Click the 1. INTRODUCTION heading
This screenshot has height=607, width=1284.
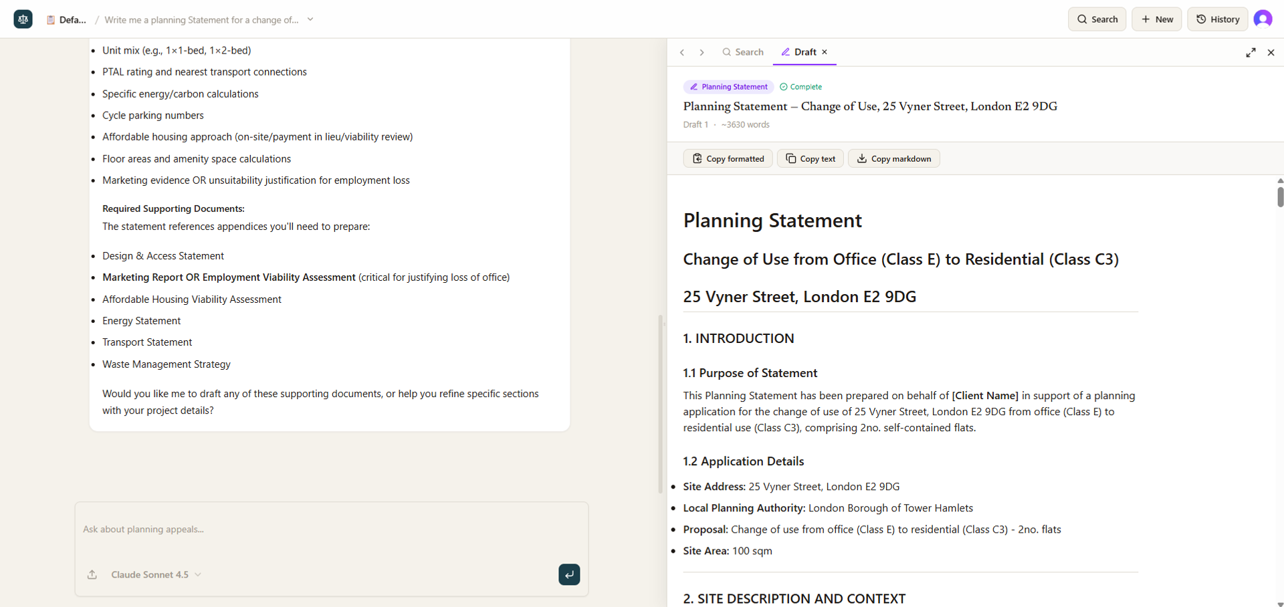click(738, 338)
